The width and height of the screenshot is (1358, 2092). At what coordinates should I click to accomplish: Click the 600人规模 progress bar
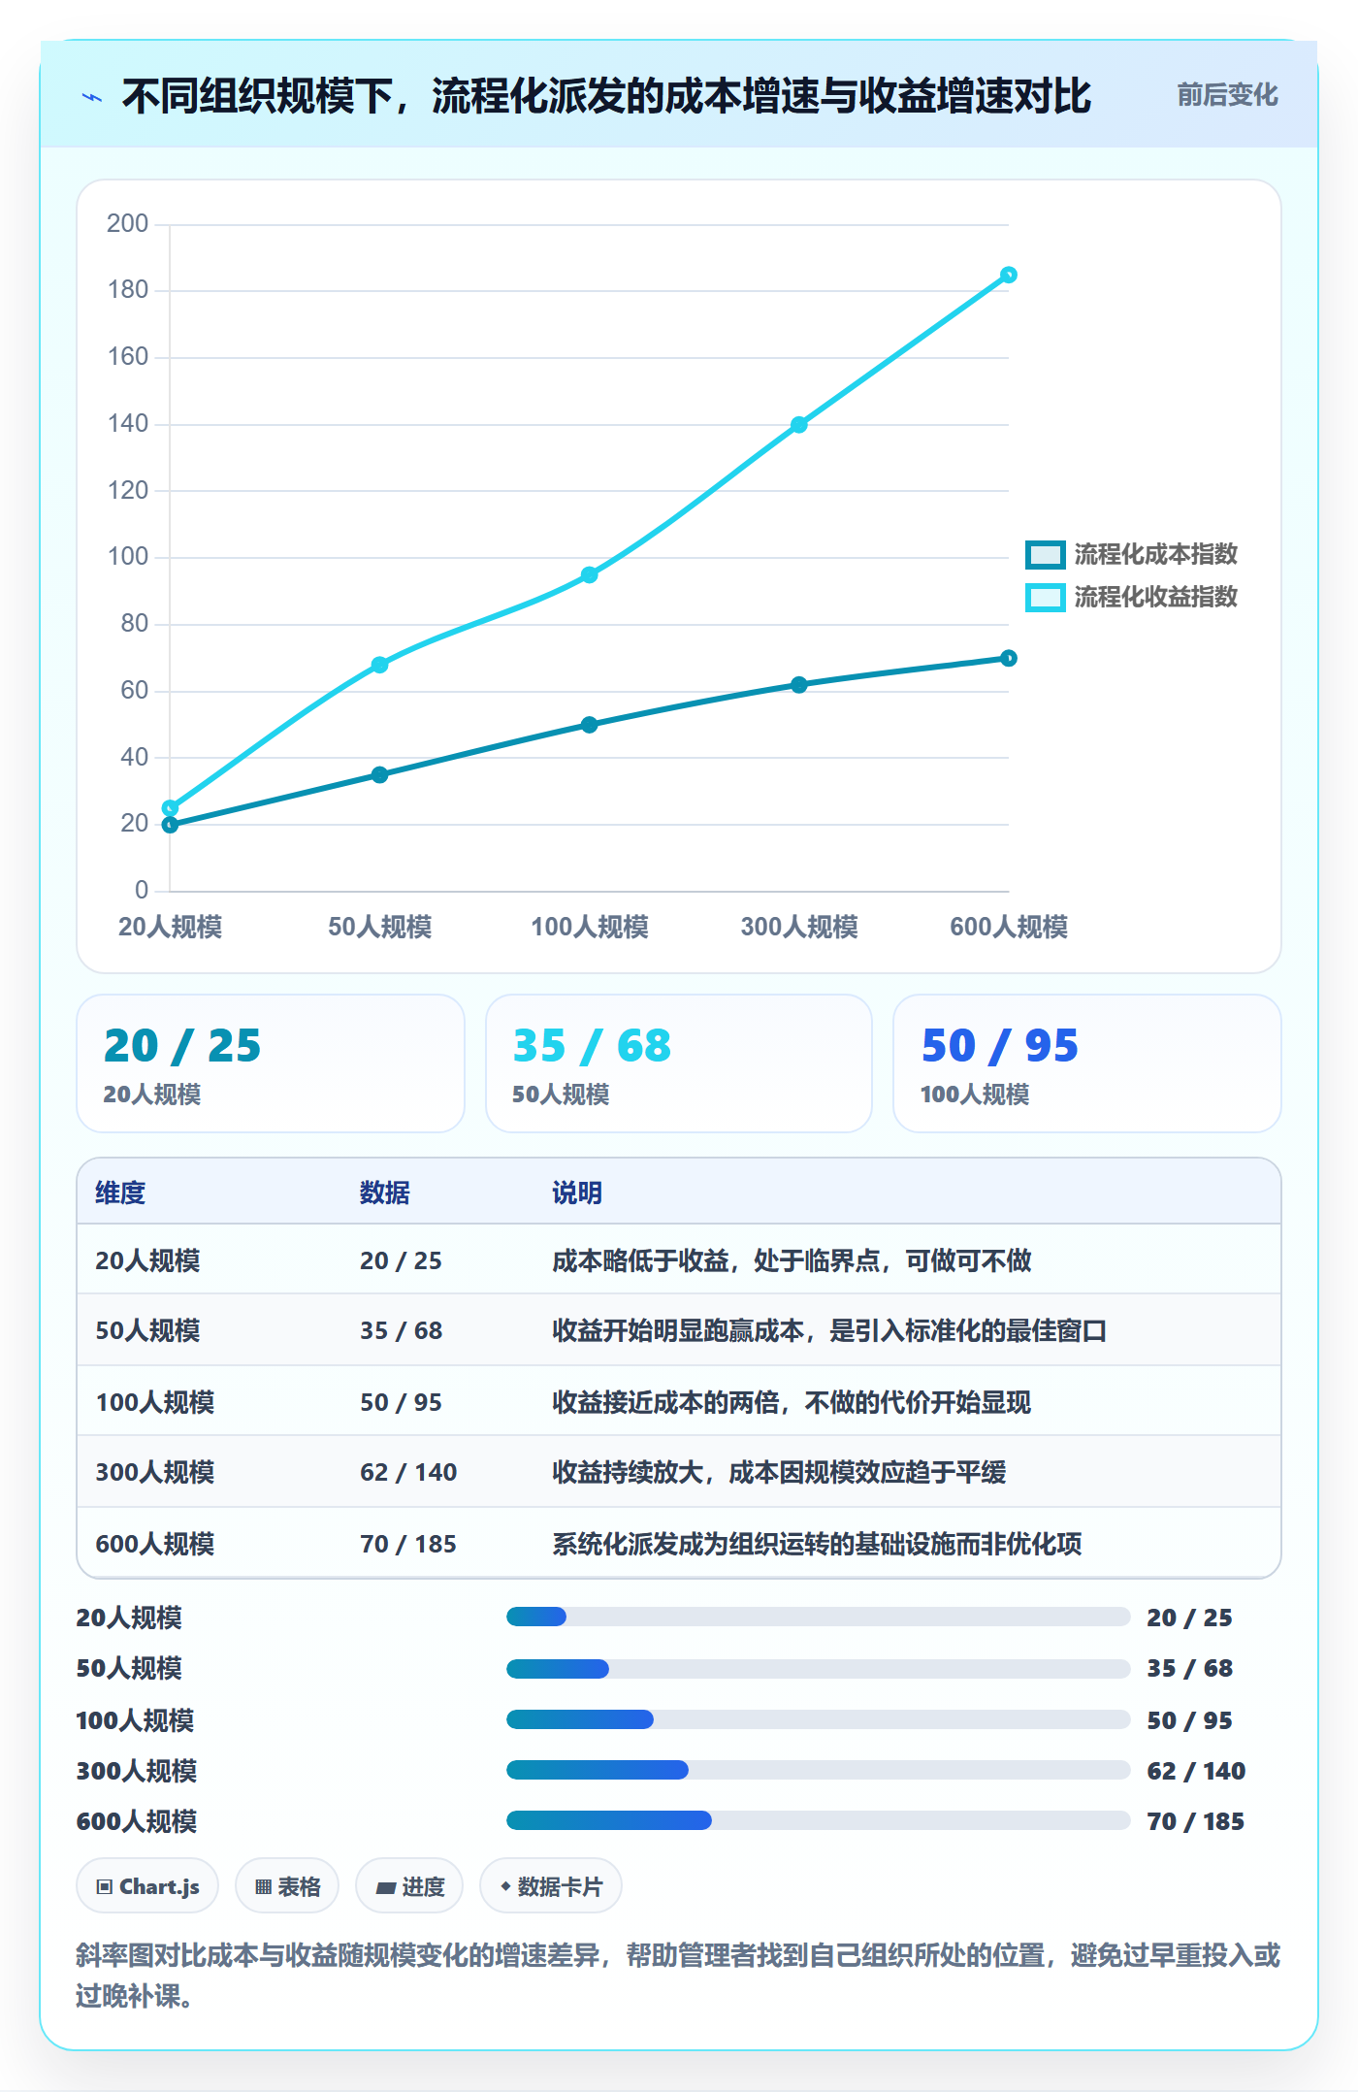point(818,1820)
